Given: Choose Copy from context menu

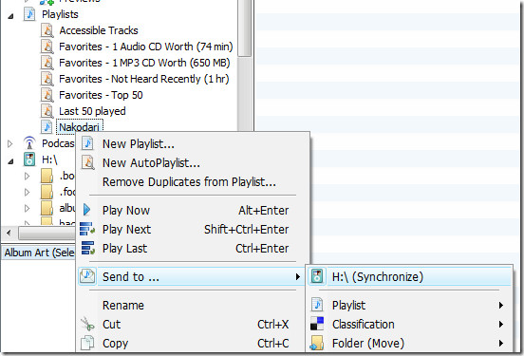Looking at the screenshot, I should point(193,344).
